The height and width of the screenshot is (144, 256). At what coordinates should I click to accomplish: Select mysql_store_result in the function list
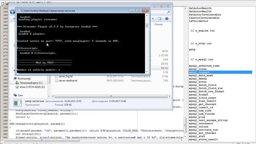pyautogui.click(x=203, y=140)
